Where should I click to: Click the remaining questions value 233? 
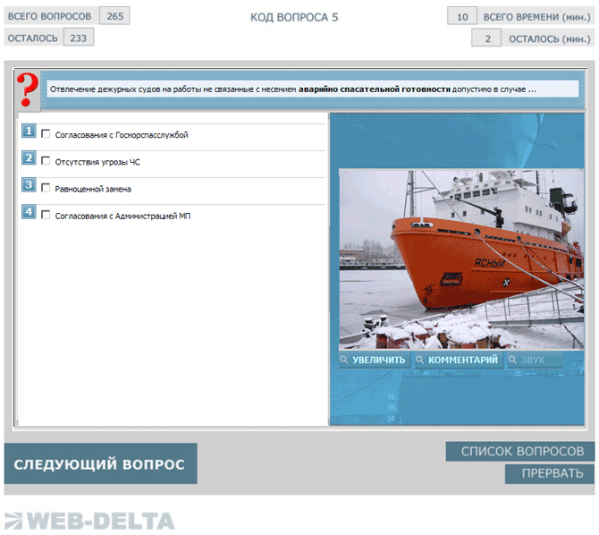point(79,38)
